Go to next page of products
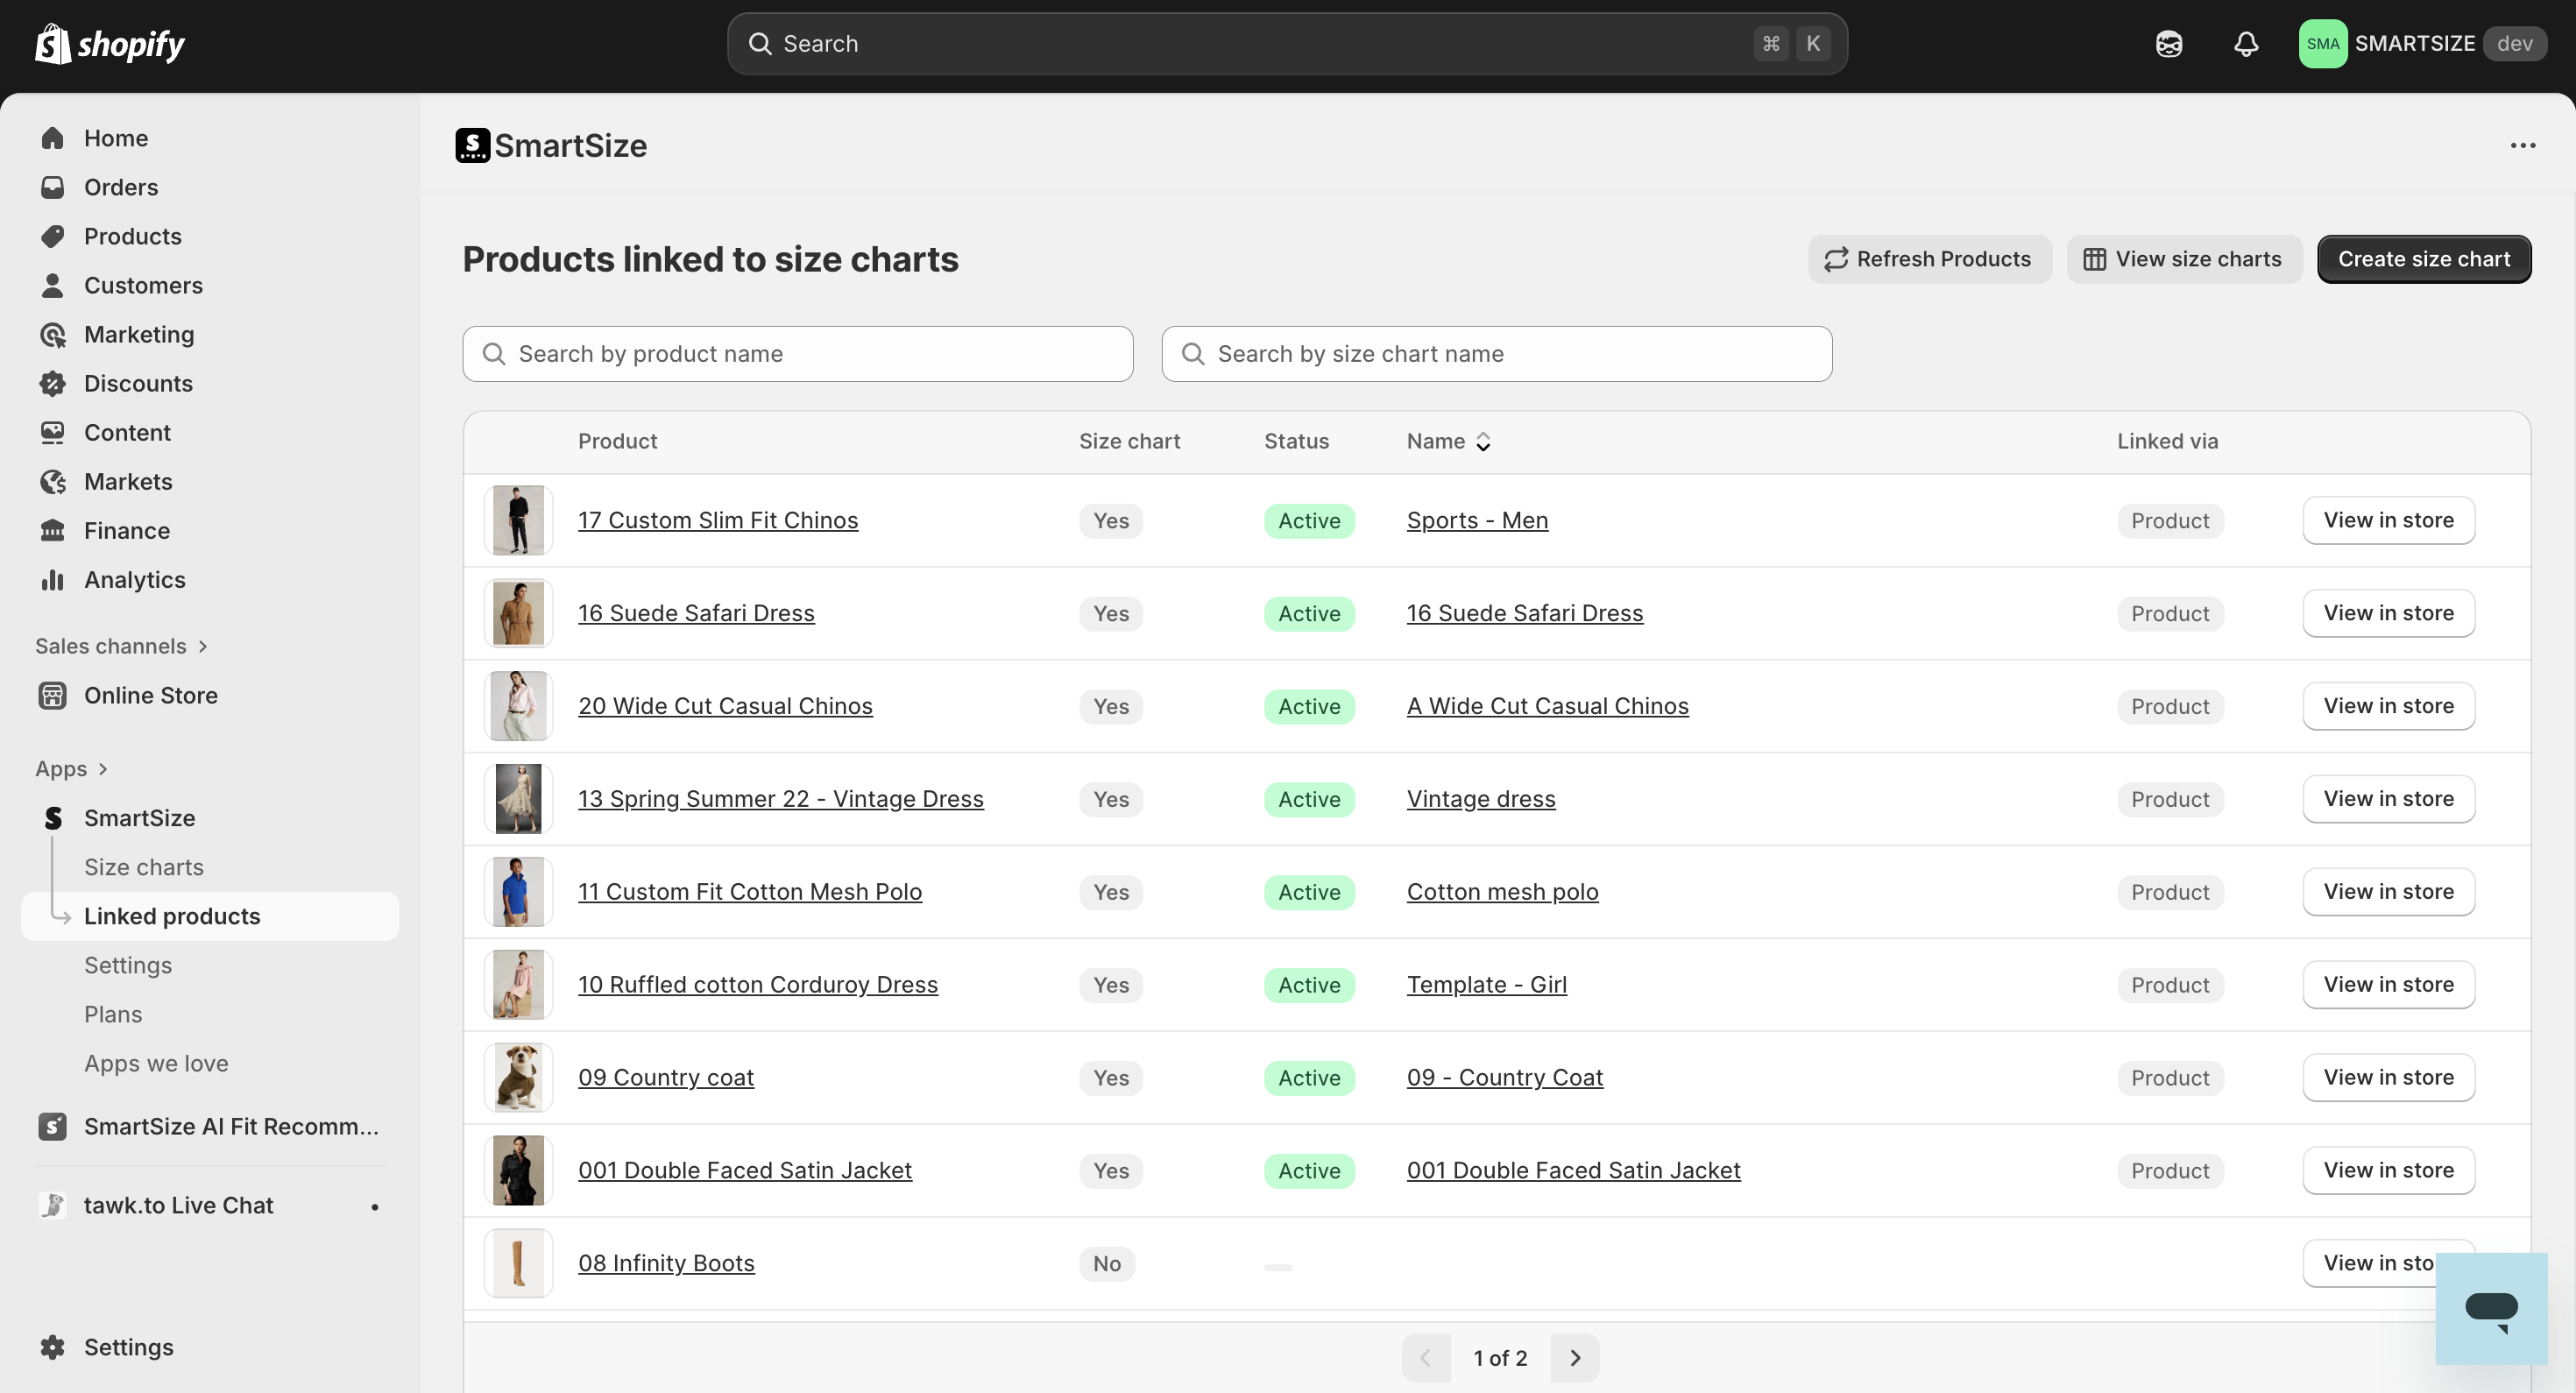2576x1393 pixels. click(x=1574, y=1358)
